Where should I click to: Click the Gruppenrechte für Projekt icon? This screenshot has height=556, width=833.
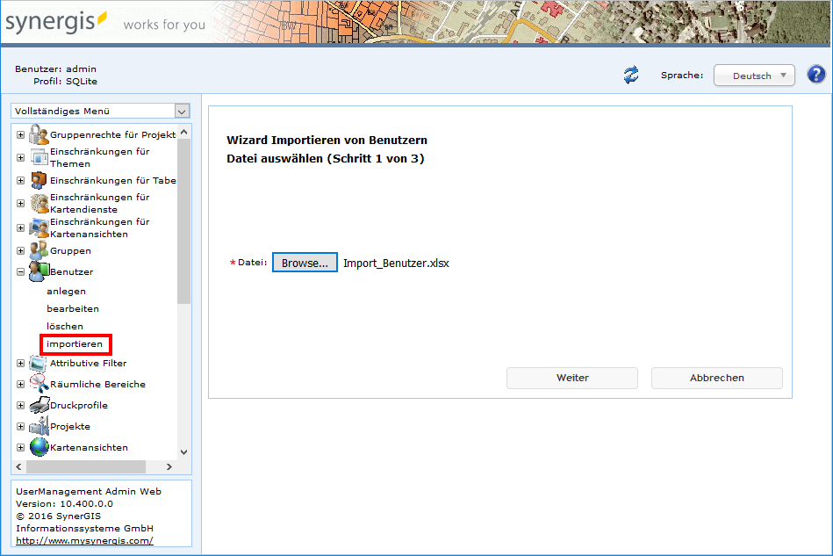[x=37, y=134]
